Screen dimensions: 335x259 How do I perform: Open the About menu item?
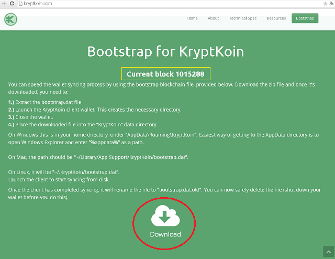[x=213, y=18]
